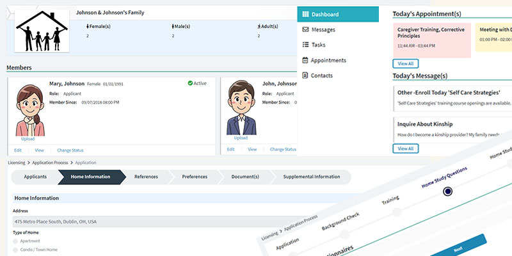The width and height of the screenshot is (512, 256).
Task: Click the Mary, Johnson name text
Action: tap(67, 84)
